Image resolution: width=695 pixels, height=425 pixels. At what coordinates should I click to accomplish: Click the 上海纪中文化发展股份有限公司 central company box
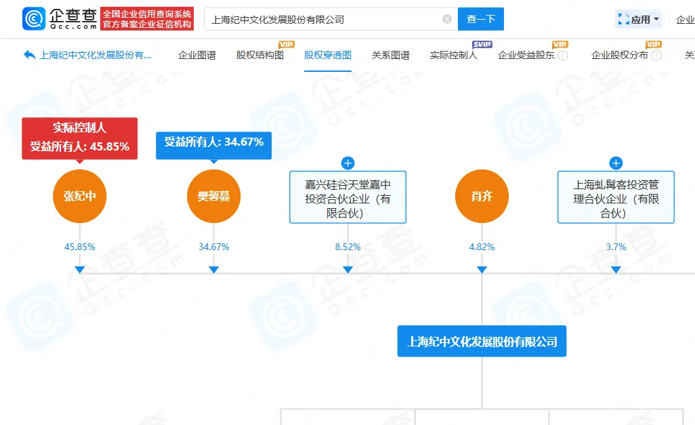point(482,342)
